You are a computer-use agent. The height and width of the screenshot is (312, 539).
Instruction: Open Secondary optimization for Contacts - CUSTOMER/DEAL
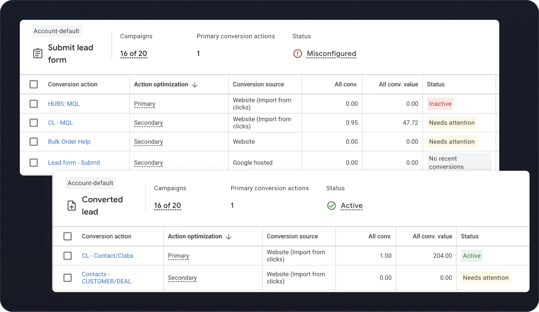[x=182, y=278]
